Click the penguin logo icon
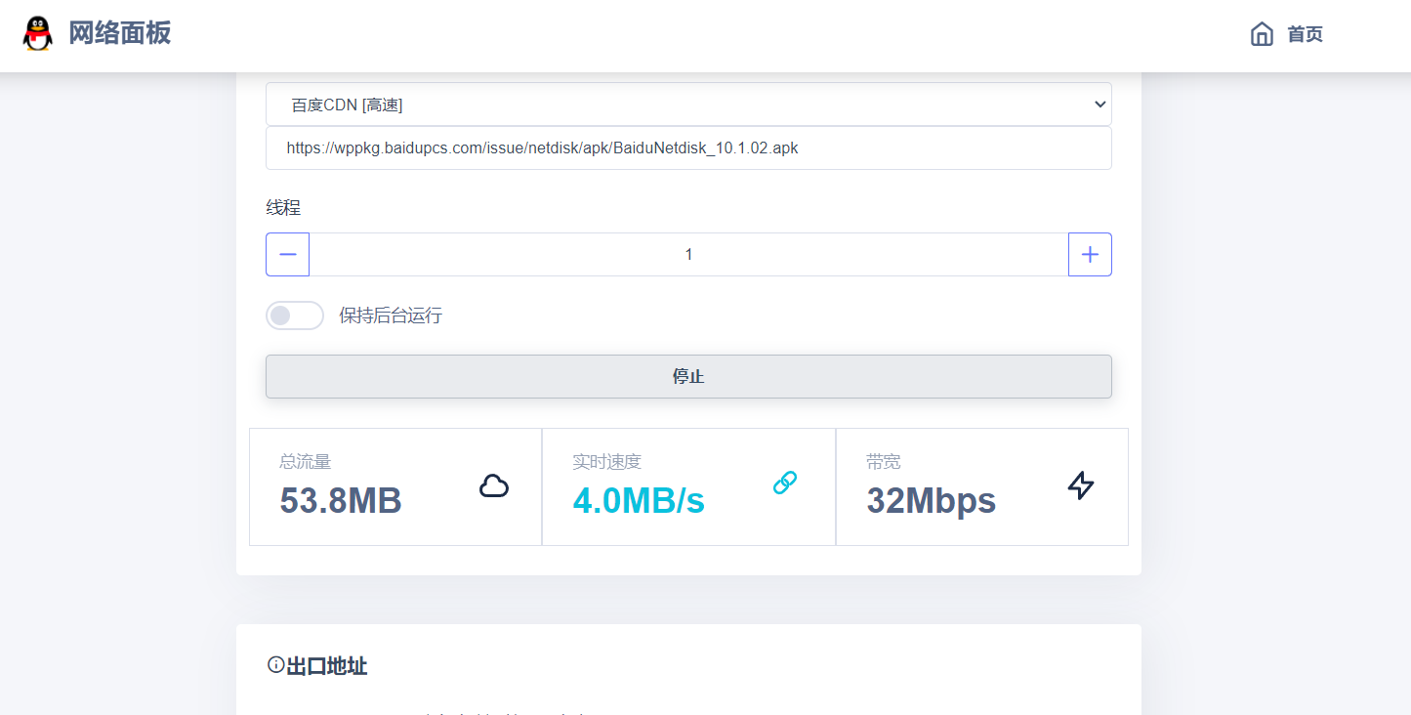 pos(38,34)
